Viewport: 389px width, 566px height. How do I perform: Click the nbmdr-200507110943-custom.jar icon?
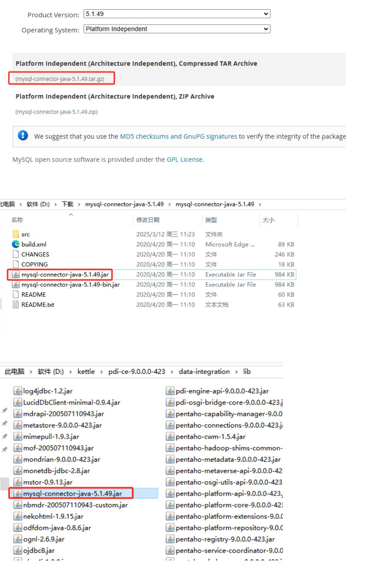pyautogui.click(x=18, y=505)
